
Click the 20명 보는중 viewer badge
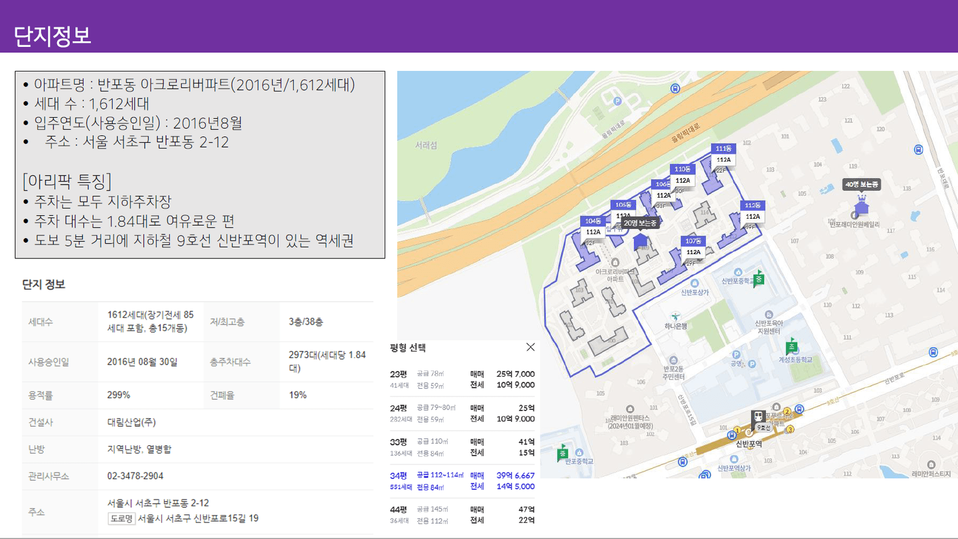tap(640, 223)
